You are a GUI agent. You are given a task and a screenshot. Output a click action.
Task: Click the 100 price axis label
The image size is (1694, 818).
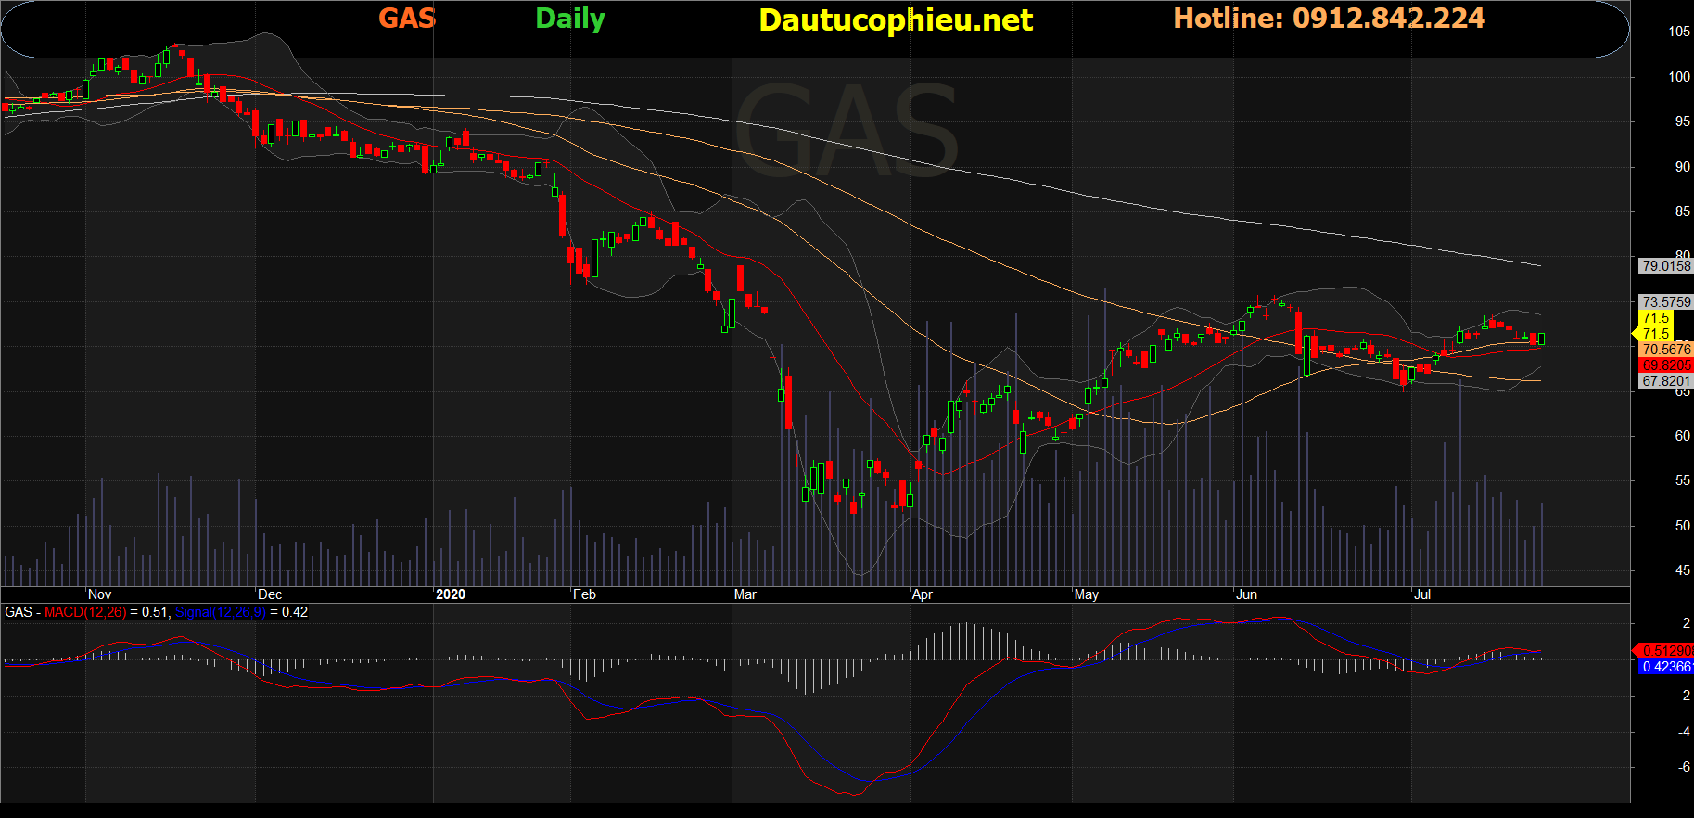pos(1679,77)
